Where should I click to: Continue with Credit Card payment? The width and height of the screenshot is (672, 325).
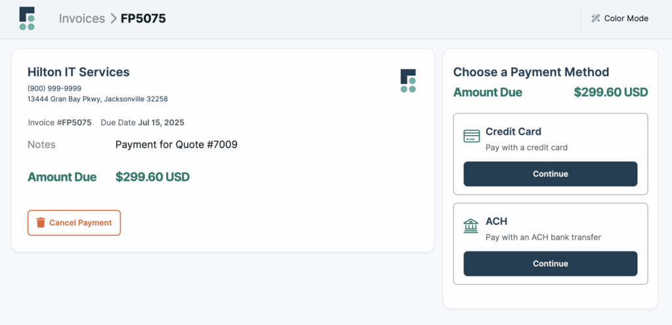pyautogui.click(x=551, y=174)
